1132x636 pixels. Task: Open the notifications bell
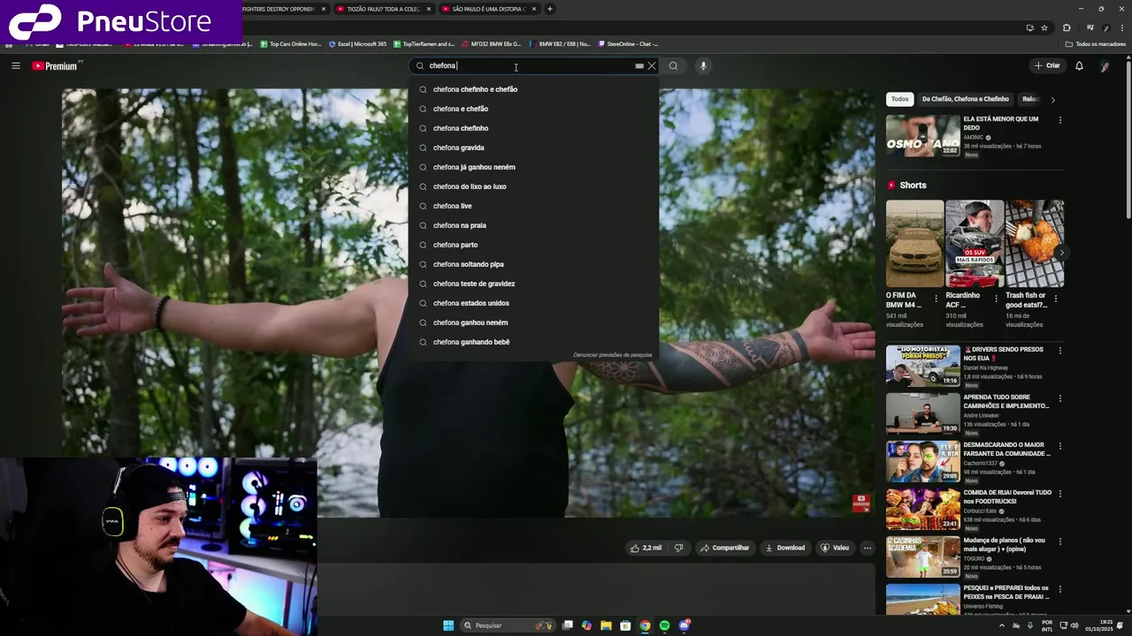click(1079, 65)
